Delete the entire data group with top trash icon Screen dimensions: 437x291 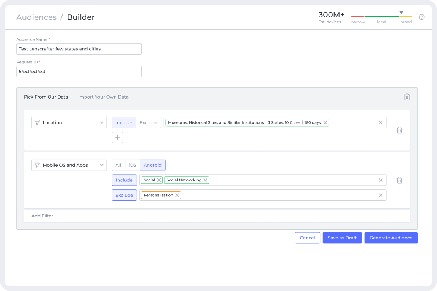pos(407,97)
